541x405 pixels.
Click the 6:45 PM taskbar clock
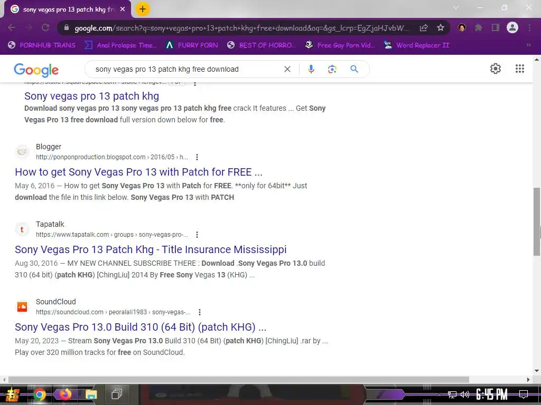[492, 394]
